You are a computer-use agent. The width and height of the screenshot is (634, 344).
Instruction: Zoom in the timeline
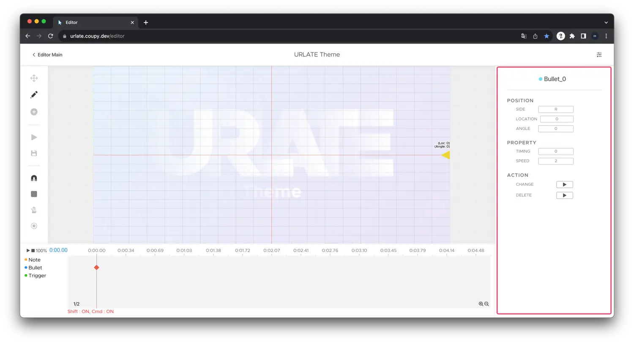click(481, 304)
